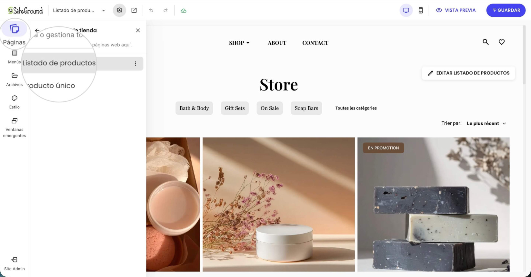Select Toutes les catégories filter

click(356, 108)
